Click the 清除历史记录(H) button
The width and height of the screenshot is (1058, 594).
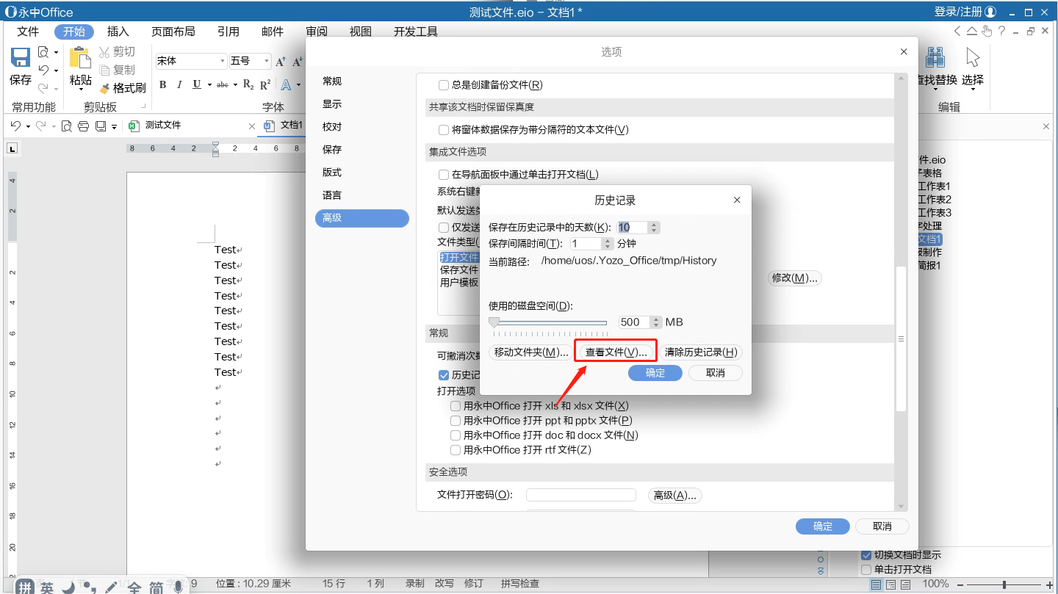pyautogui.click(x=700, y=352)
